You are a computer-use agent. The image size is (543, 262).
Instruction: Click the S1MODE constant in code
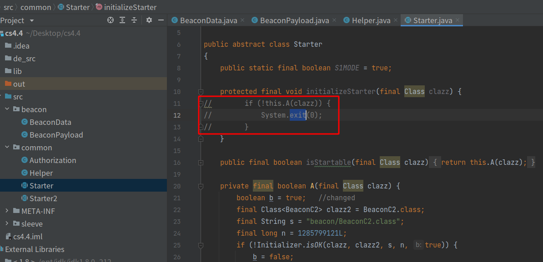pos(347,68)
